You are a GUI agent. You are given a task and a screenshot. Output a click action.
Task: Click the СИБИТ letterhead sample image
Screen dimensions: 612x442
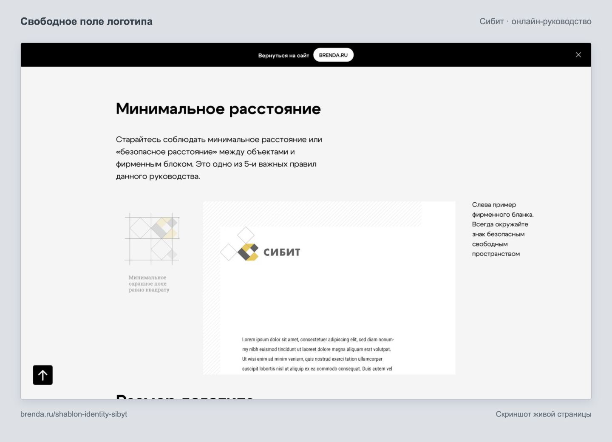tap(329, 288)
